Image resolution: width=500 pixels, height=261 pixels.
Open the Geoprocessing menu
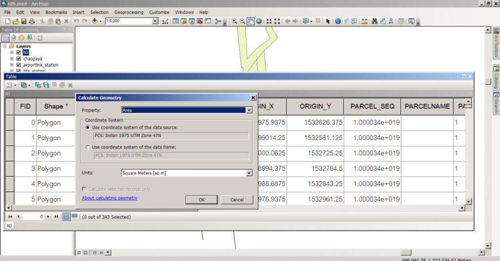coord(129,12)
